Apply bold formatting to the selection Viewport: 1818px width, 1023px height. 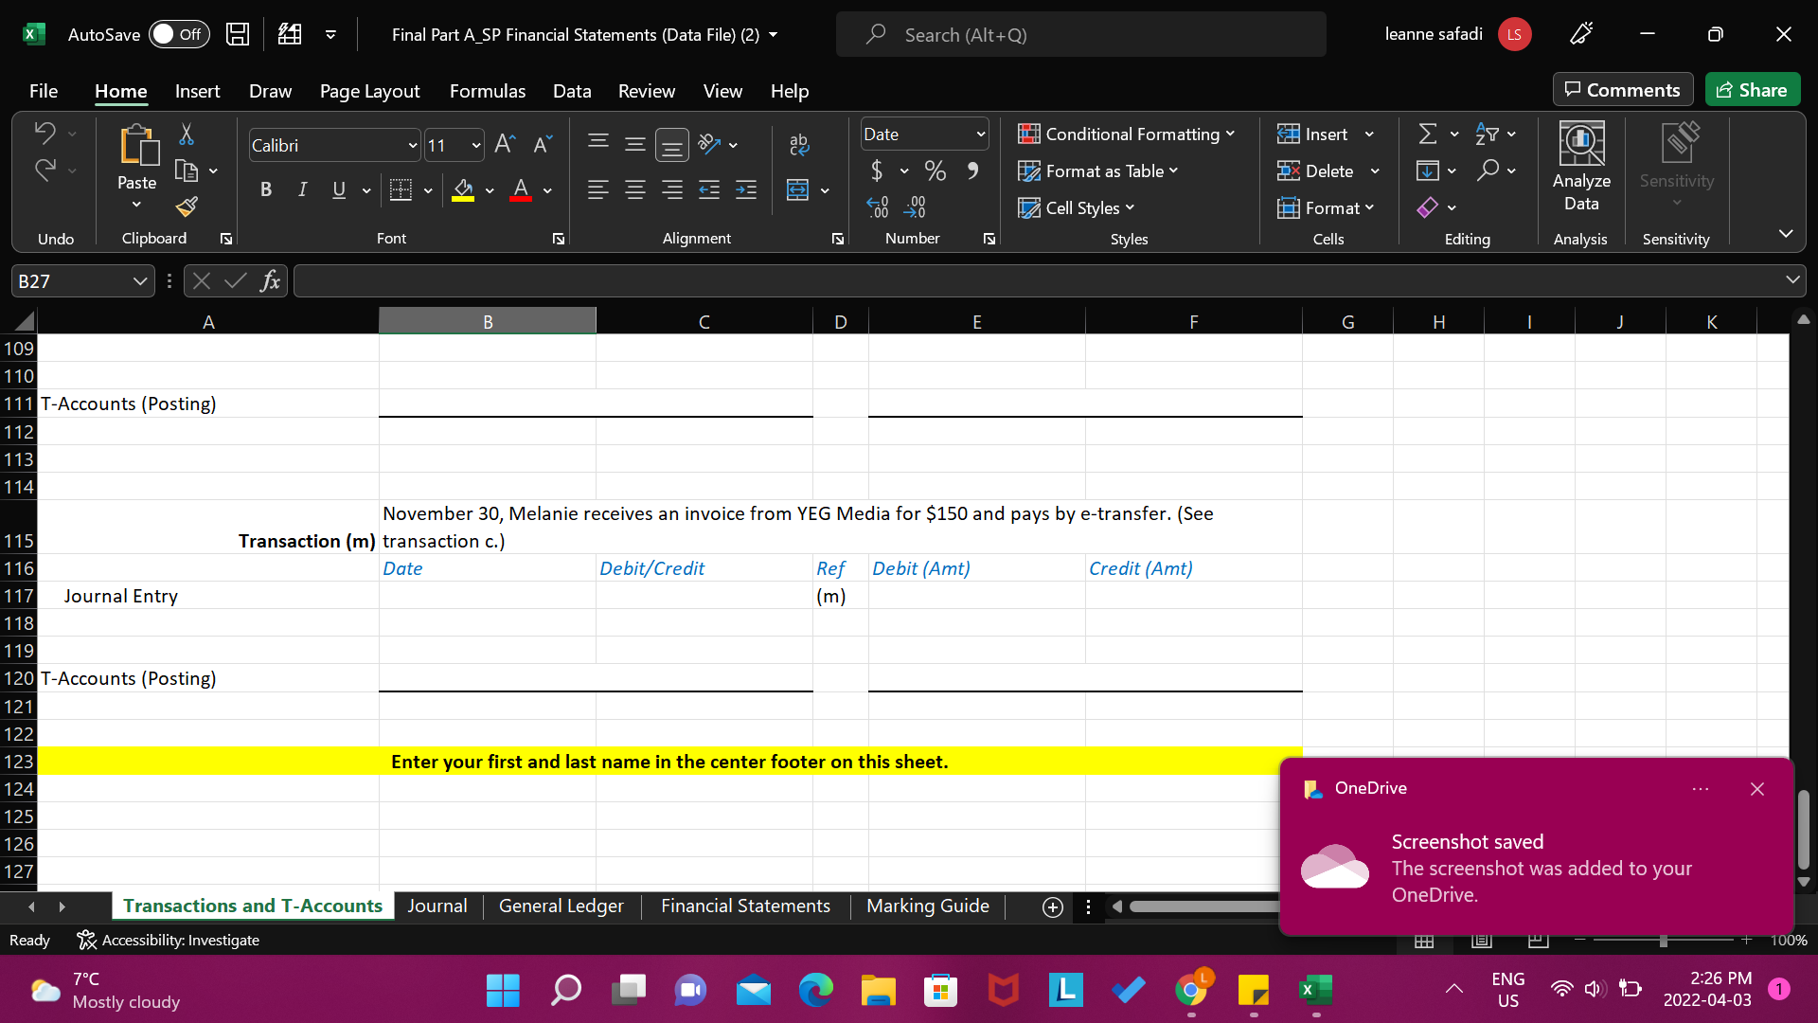[266, 189]
